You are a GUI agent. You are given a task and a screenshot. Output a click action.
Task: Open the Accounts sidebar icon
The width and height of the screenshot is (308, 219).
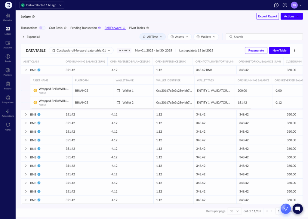pyautogui.click(x=8, y=45)
